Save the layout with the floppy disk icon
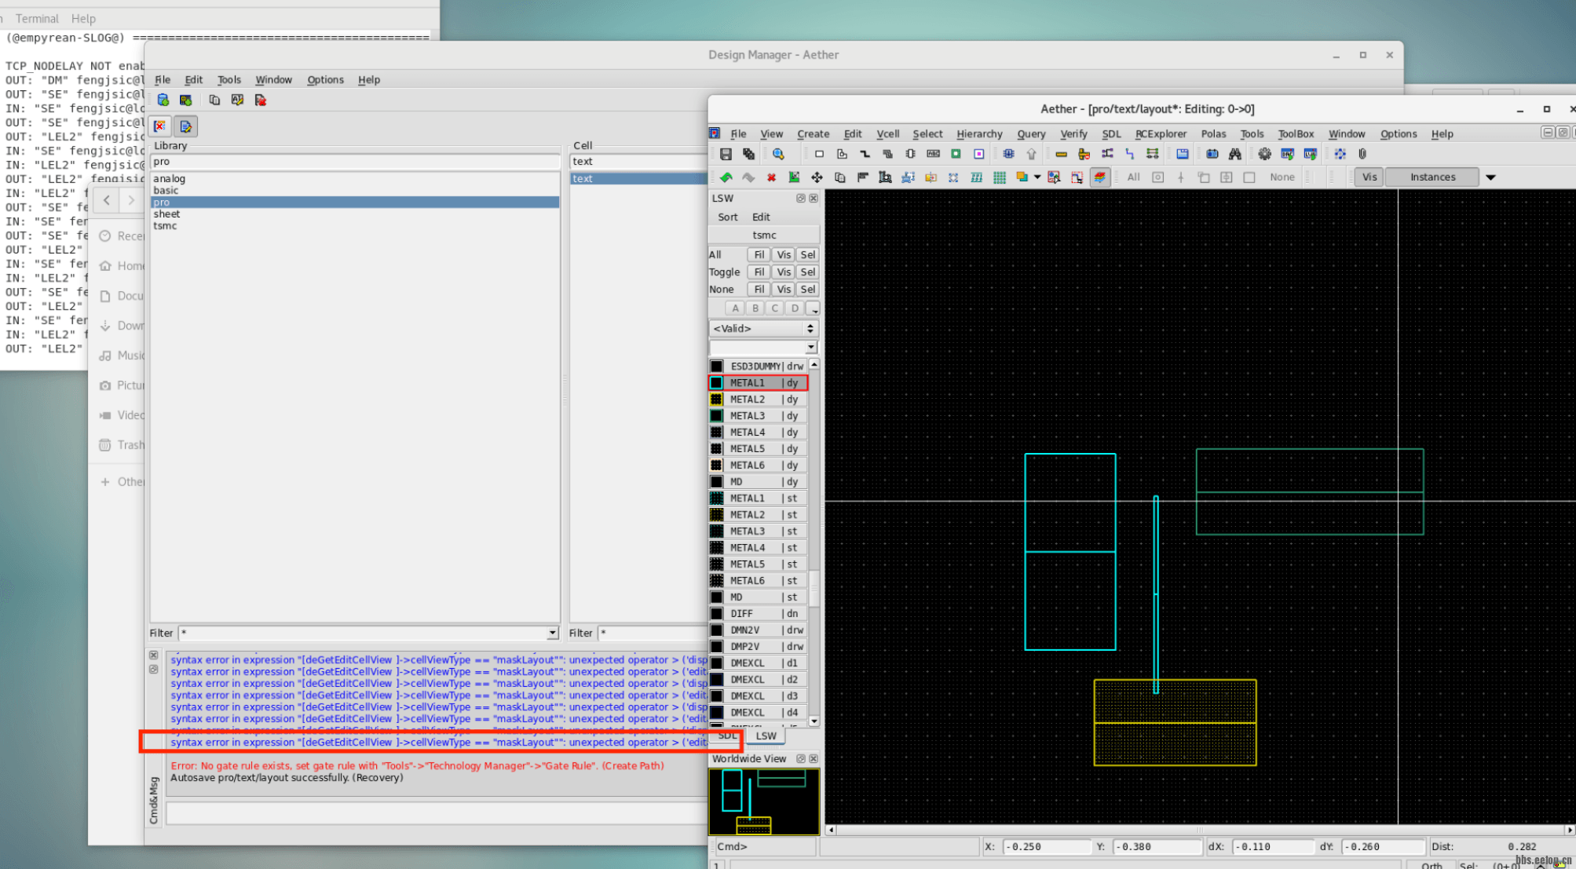The image size is (1576, 869). 726,155
